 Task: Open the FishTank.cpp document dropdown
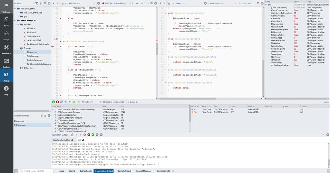tap(80, 3)
